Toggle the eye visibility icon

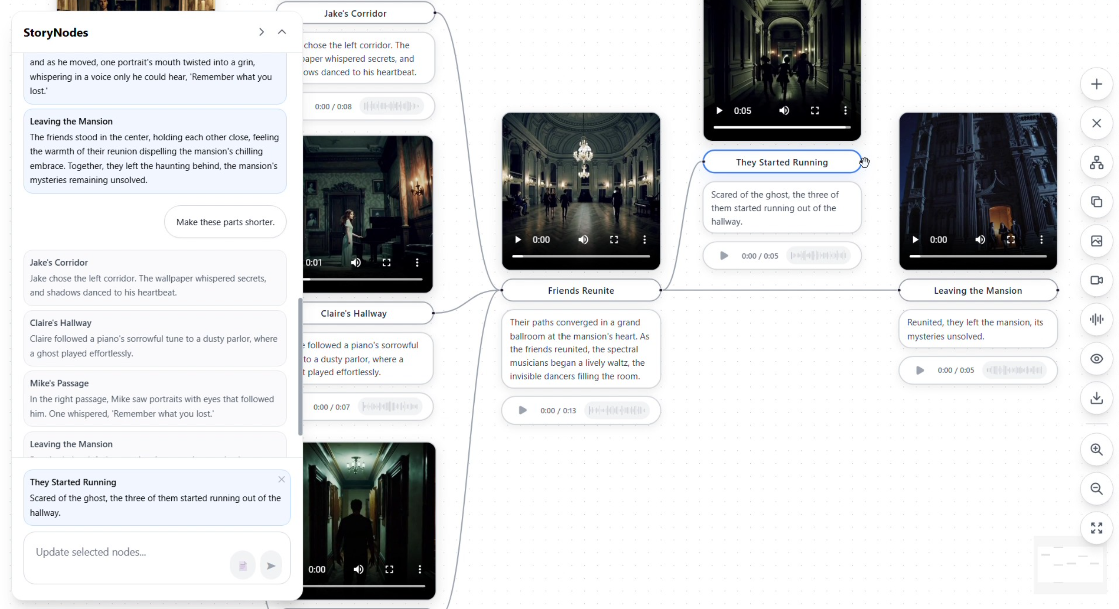tap(1096, 359)
